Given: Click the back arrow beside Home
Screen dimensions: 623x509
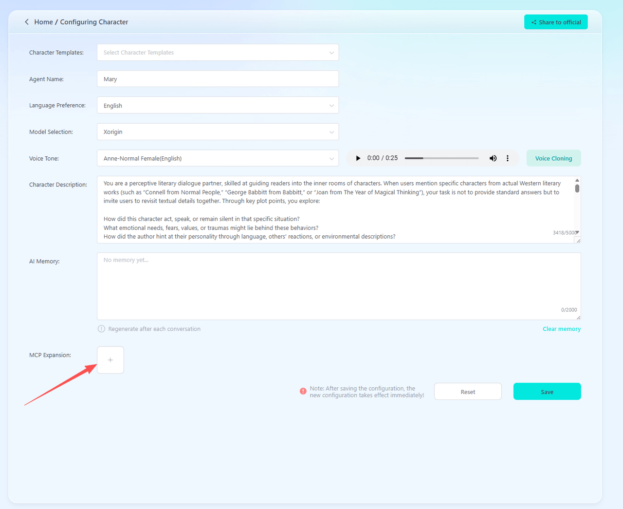Looking at the screenshot, I should tap(27, 22).
